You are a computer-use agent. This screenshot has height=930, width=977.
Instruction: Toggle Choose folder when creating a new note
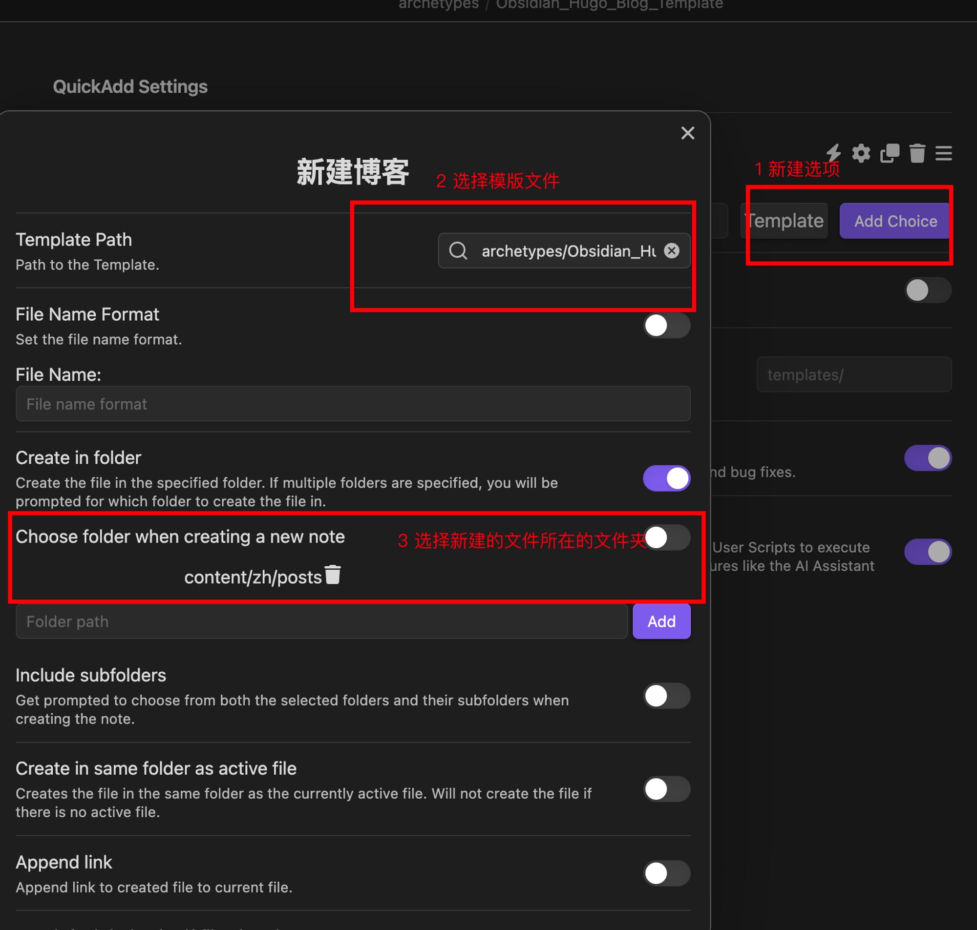click(x=667, y=537)
